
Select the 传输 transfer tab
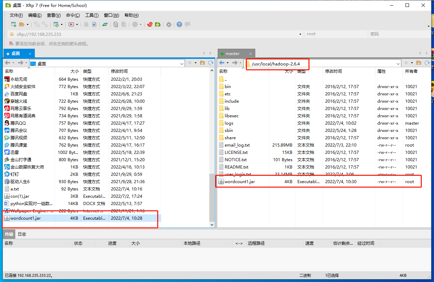[9, 234]
